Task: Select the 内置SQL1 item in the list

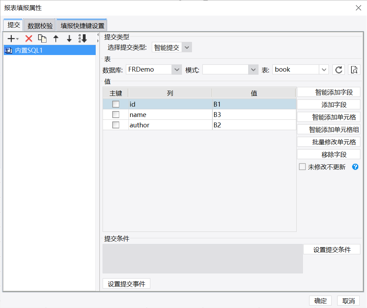Action: click(50, 50)
